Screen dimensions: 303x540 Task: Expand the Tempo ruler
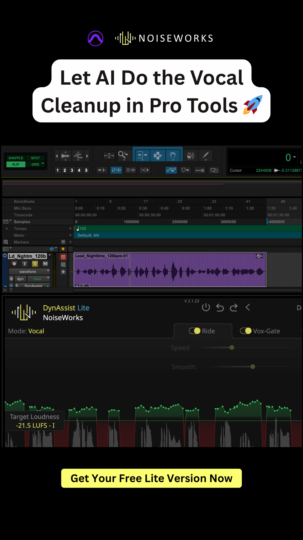pyautogui.click(x=7, y=229)
